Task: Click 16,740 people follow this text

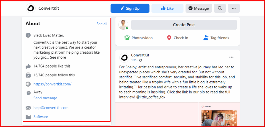Action: click(x=54, y=75)
